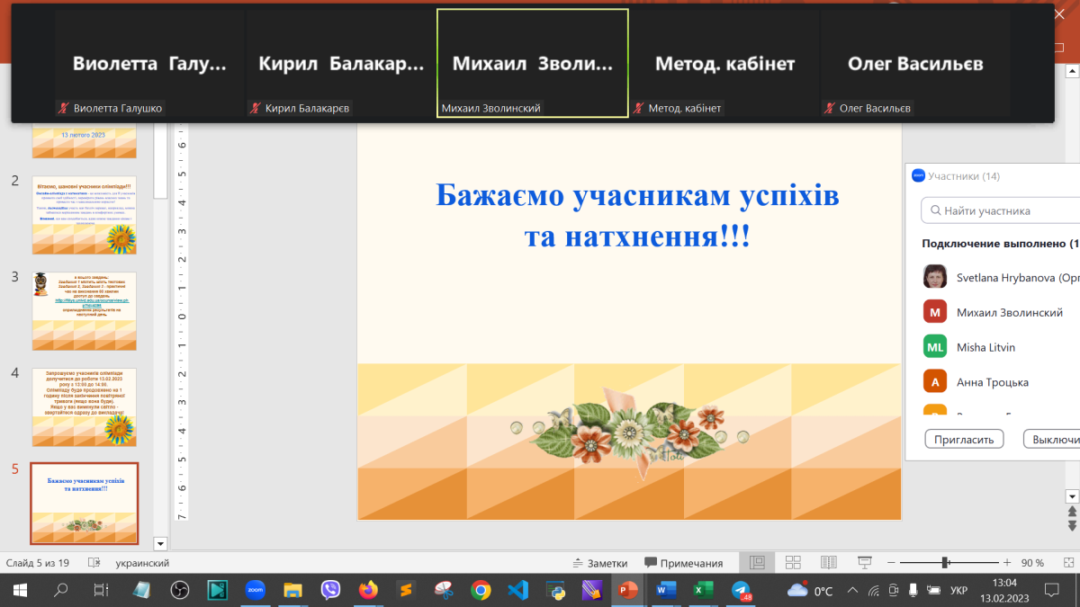Image resolution: width=1080 pixels, height=607 pixels.
Task: Toggle the Примечания comments pane
Action: coord(683,563)
